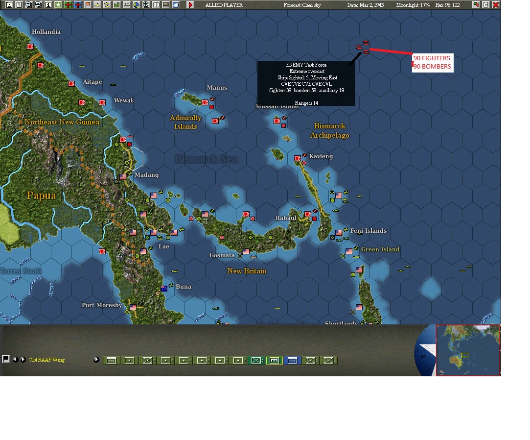The image size is (530, 440).
Task: Click the red play arrow to end turn
Action: pos(190,5)
